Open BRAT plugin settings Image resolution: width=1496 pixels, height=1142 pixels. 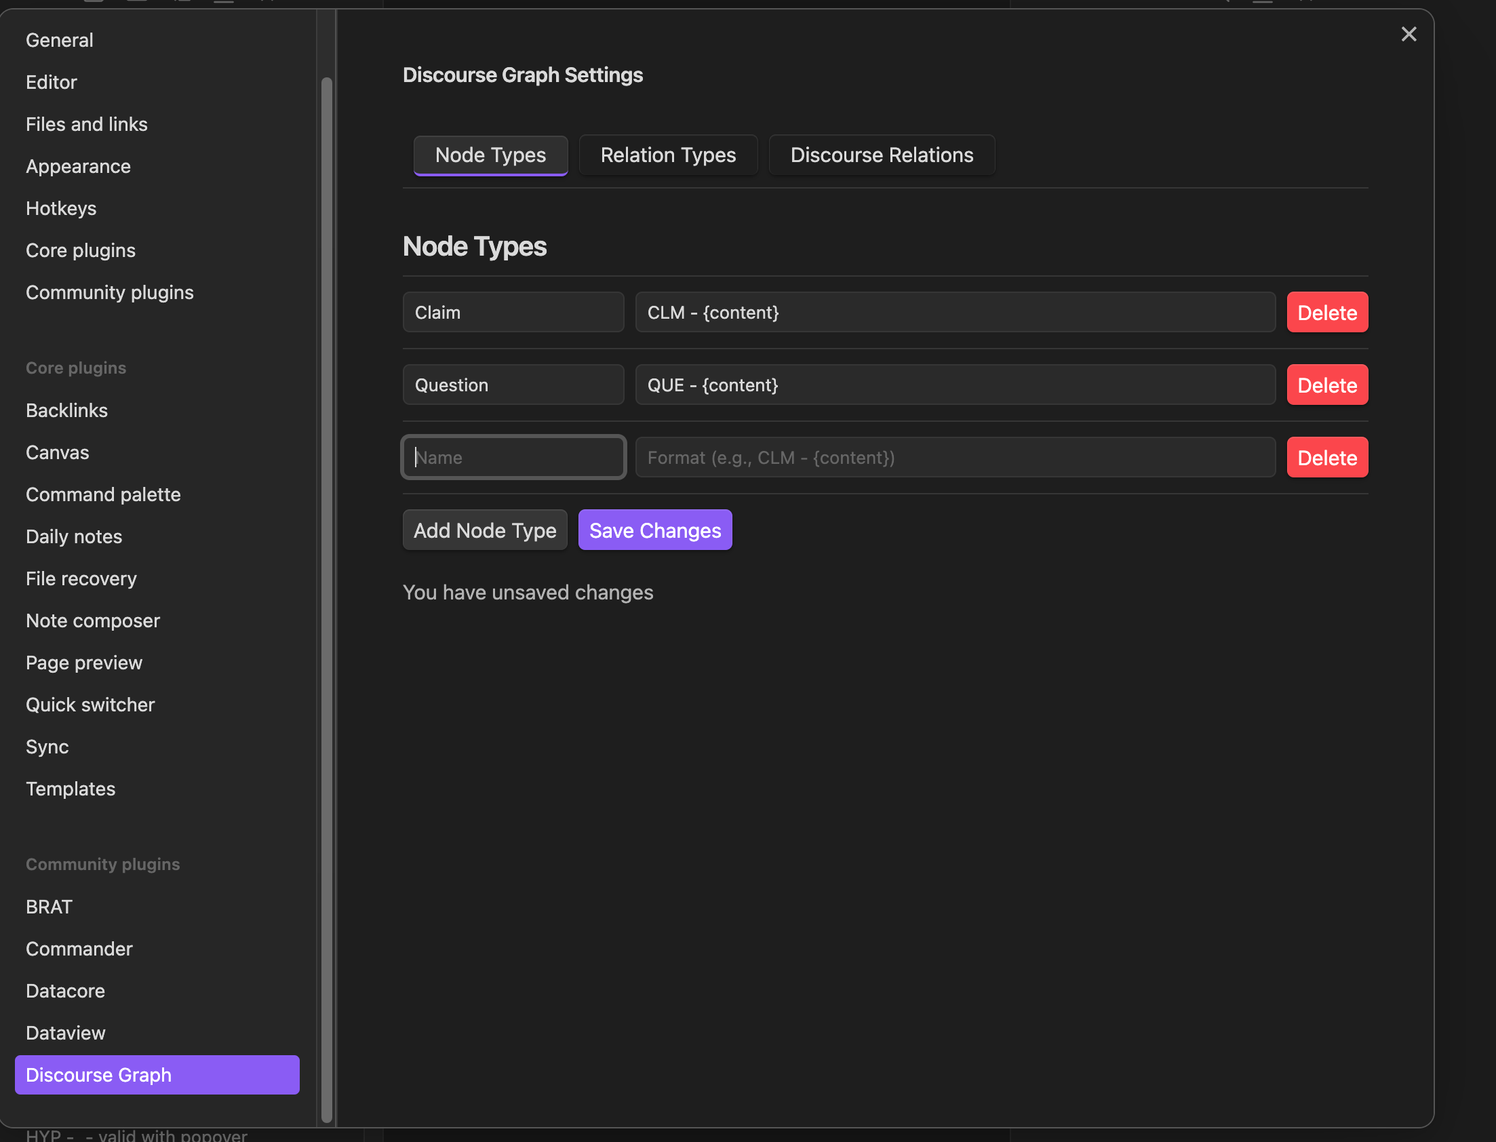pos(49,906)
